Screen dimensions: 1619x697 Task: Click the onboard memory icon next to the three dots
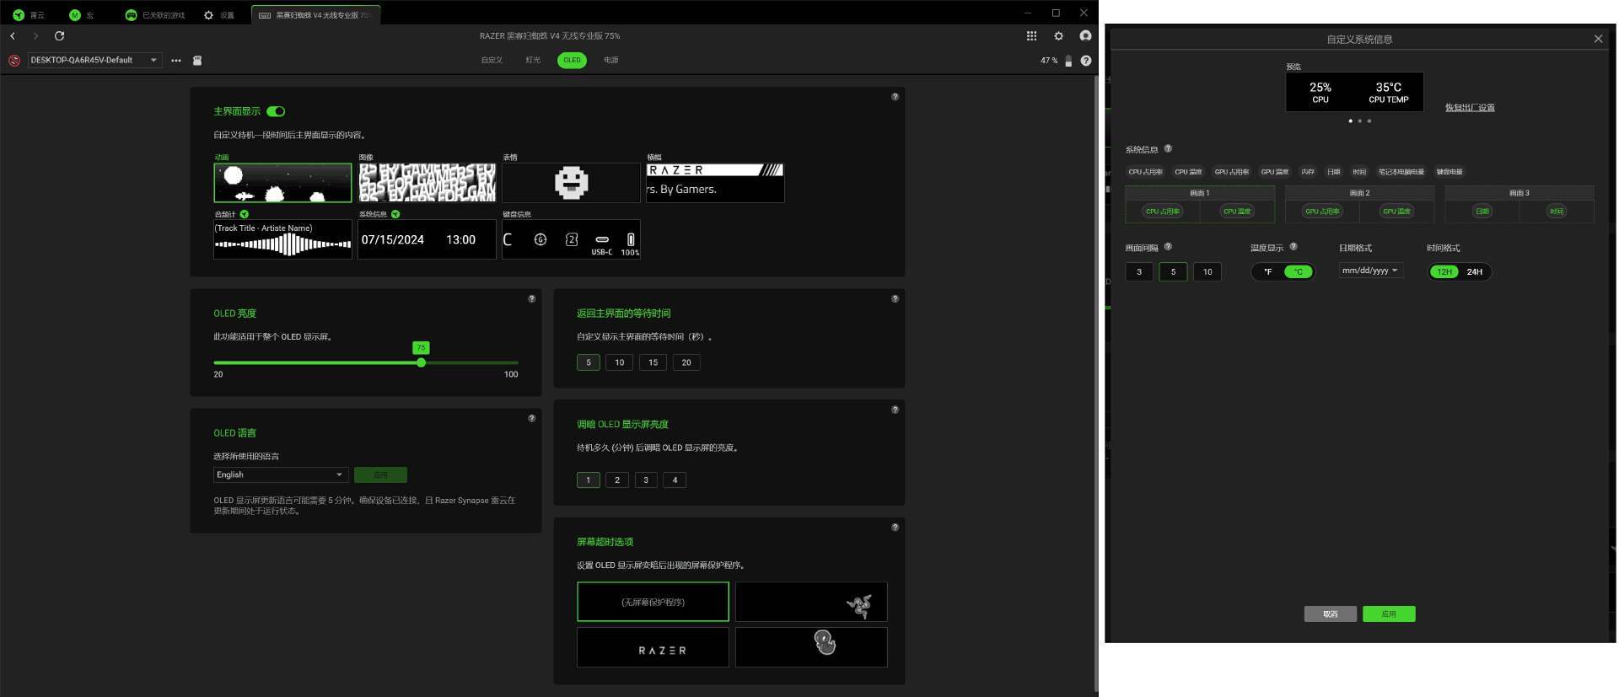(x=197, y=61)
